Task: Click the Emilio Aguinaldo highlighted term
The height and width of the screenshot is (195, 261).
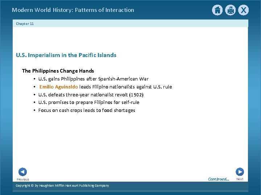Action: 59,87
